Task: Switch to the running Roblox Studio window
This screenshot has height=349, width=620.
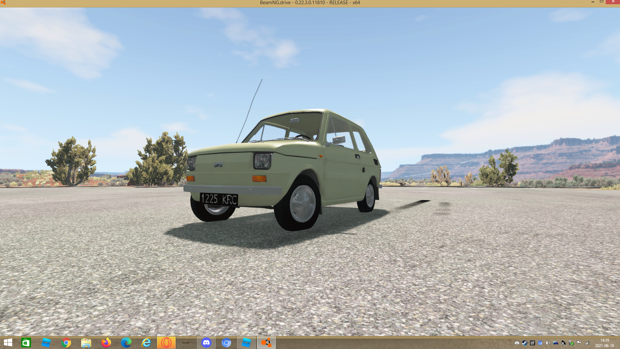Action: (x=246, y=343)
